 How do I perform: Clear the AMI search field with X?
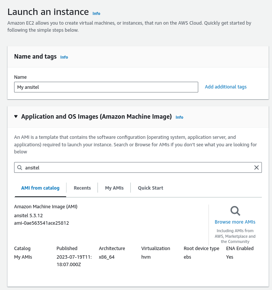pos(256,168)
